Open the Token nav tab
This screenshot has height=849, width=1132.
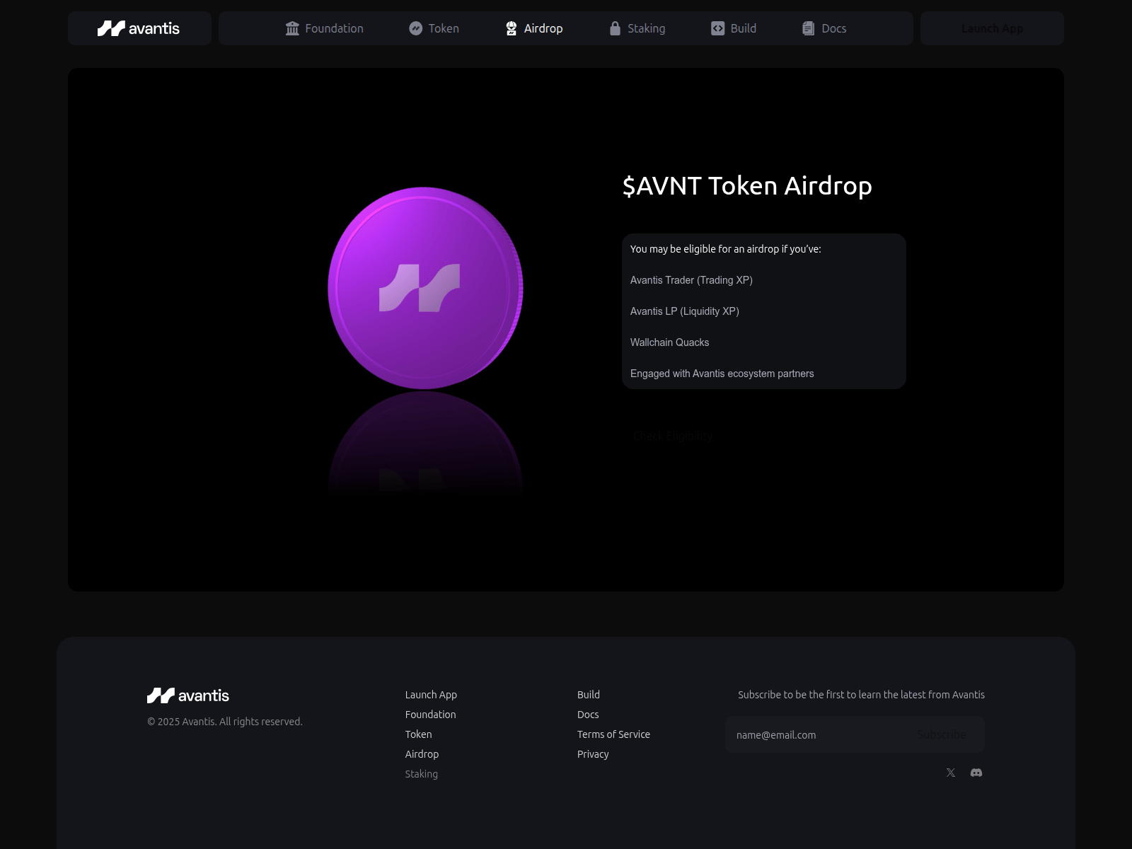point(434,28)
